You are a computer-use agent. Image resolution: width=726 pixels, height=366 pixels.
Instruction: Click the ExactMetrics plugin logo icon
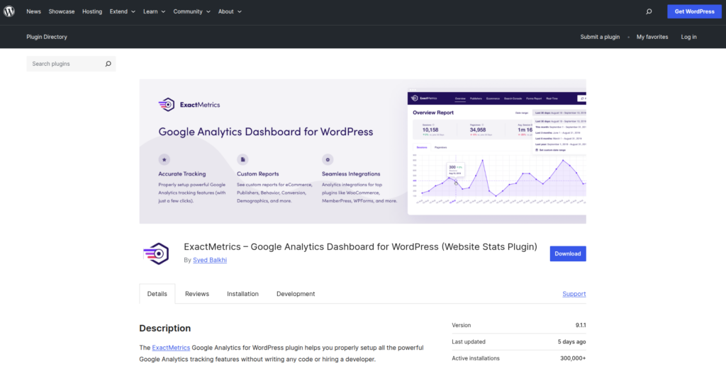pyautogui.click(x=155, y=253)
